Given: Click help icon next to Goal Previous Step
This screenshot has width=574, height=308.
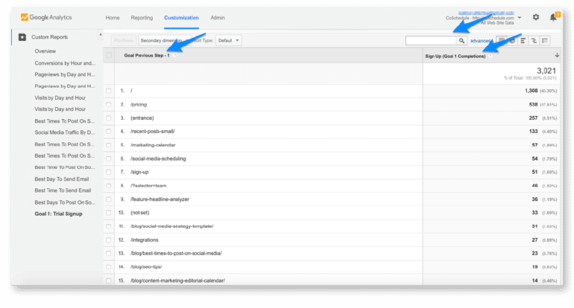Looking at the screenshot, I should (174, 55).
